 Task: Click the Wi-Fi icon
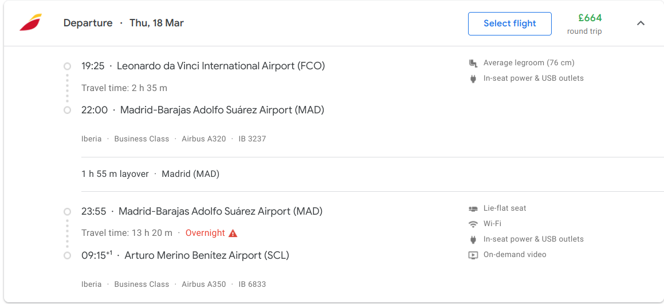coord(473,224)
